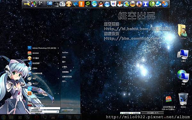Open the blue square "I" dock icon
192x120 pixels.
[x=146, y=4]
